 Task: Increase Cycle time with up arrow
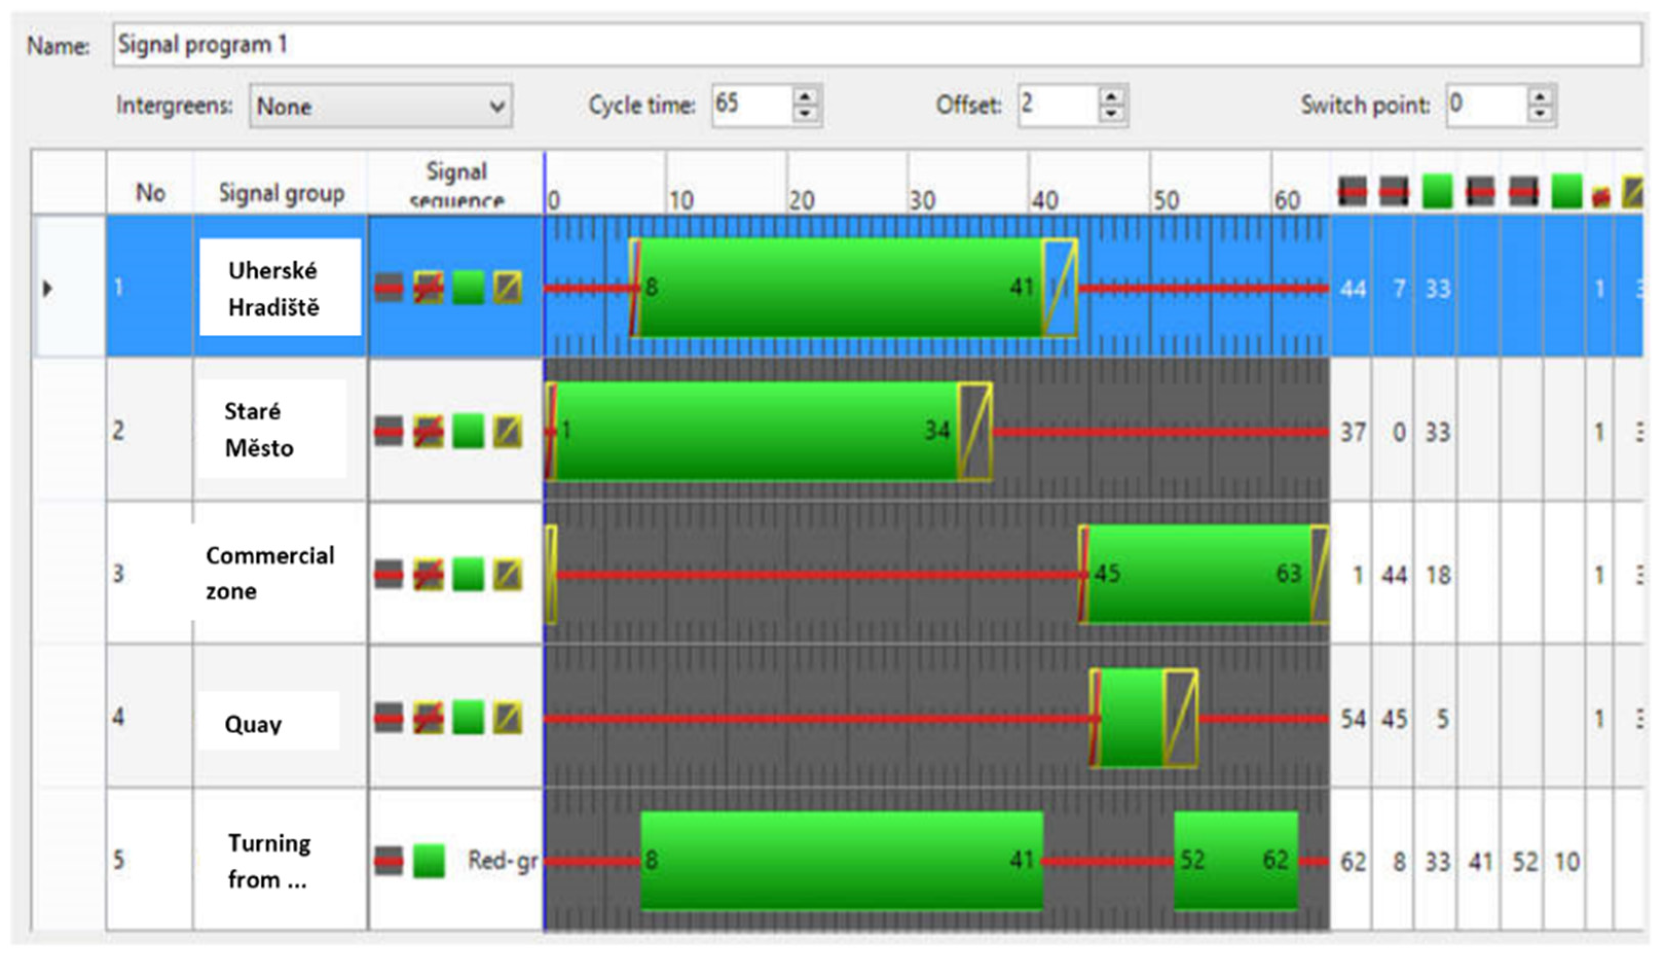805,97
